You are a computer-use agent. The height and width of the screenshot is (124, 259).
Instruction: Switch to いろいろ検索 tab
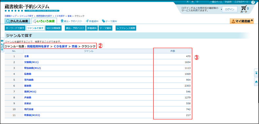coord(44,21)
